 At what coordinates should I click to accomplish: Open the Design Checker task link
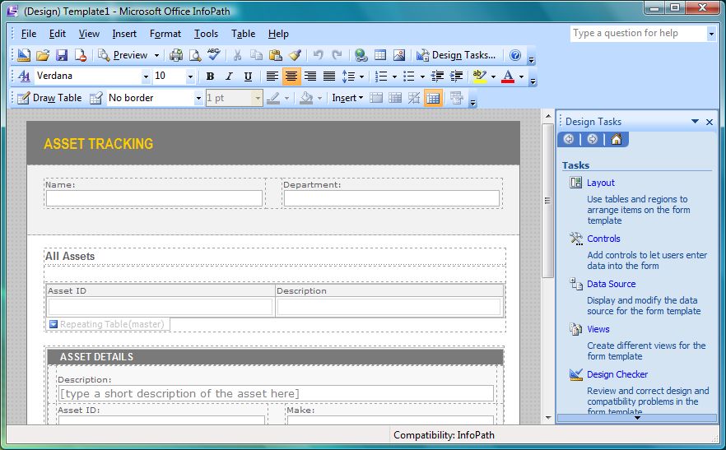pyautogui.click(x=617, y=374)
